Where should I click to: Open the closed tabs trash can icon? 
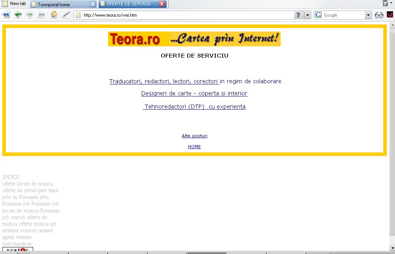385,4
